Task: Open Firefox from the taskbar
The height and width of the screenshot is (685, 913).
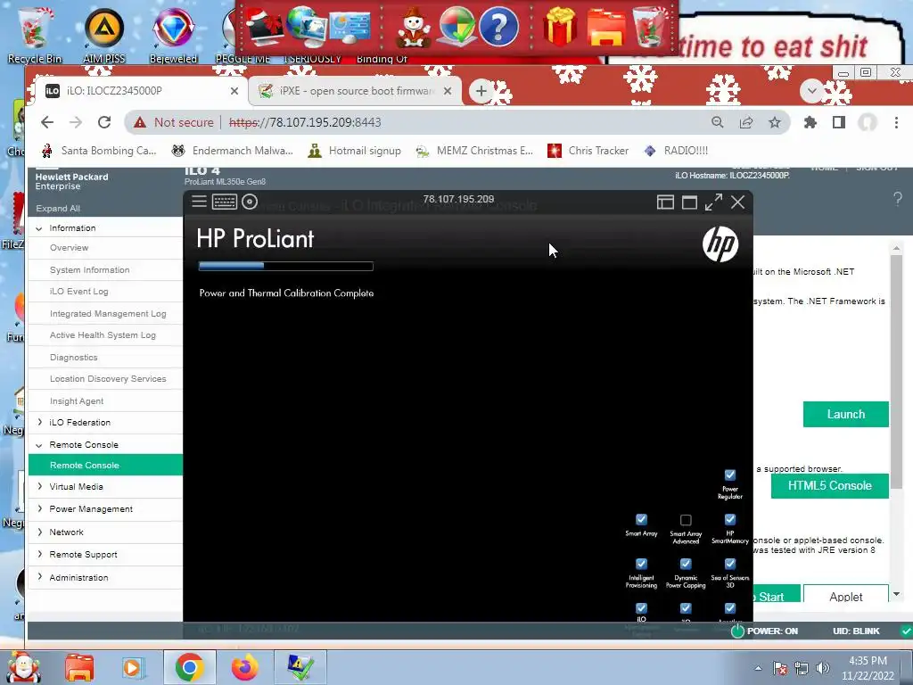Action: (x=244, y=667)
